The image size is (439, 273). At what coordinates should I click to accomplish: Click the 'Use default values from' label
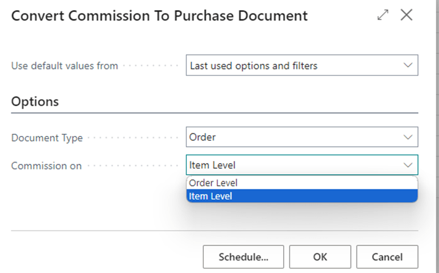(x=64, y=66)
